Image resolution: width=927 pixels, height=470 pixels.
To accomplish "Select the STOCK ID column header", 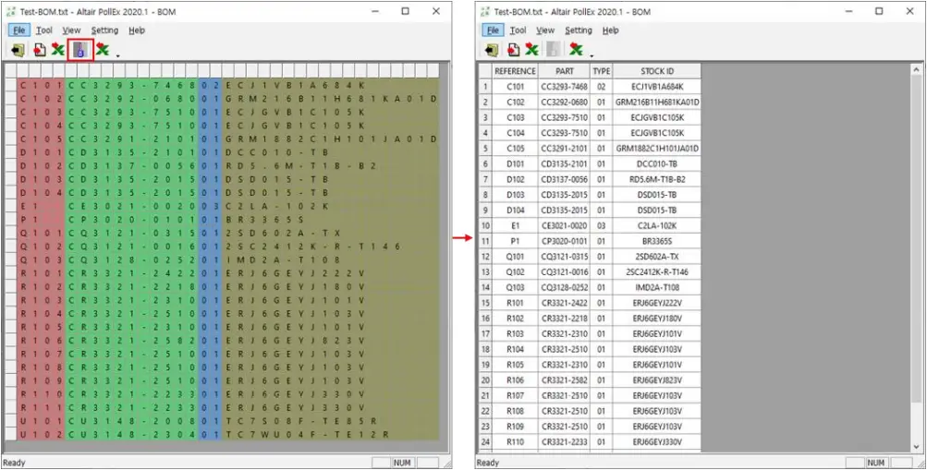I will coord(657,71).
